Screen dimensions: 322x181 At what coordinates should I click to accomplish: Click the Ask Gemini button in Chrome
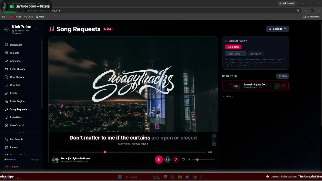286,3
